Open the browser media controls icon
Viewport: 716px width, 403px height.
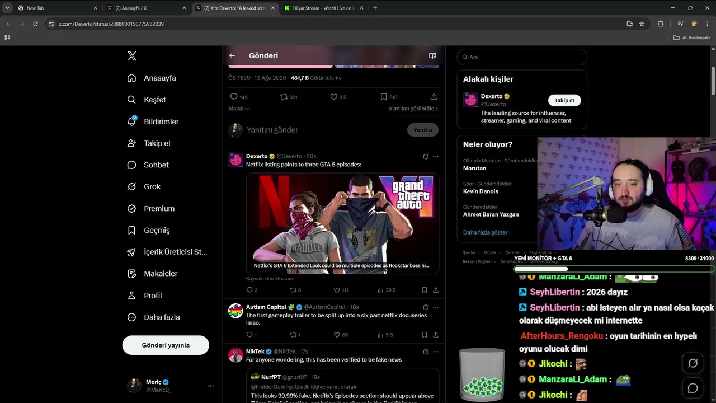680,24
